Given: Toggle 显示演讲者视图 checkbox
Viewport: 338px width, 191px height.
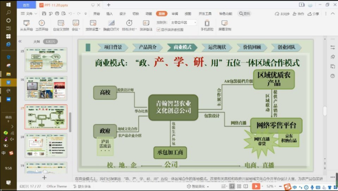Looking at the screenshot, I should coord(159,29).
